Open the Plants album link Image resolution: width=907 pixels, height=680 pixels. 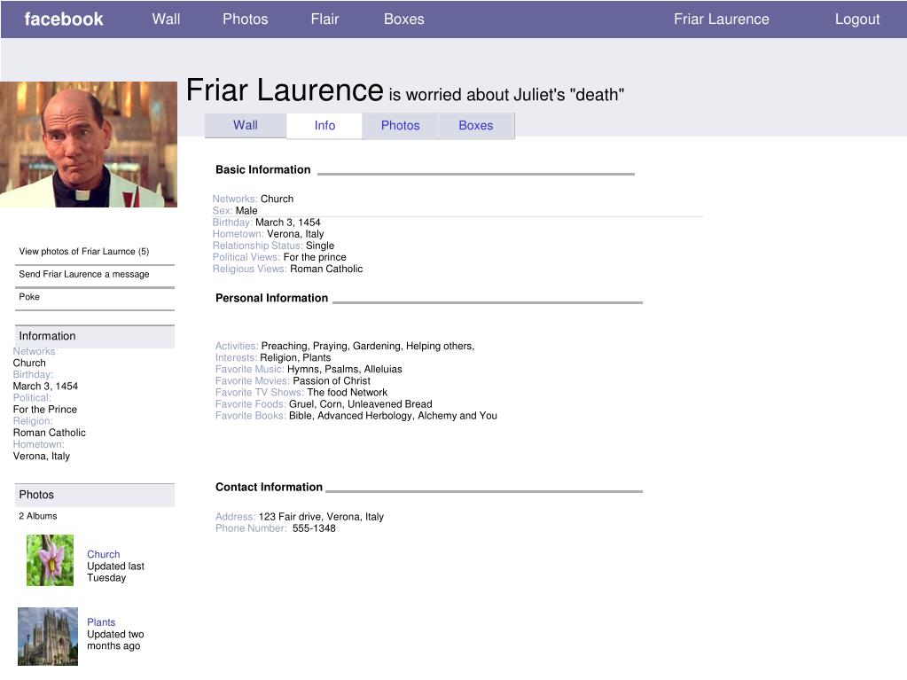point(101,622)
